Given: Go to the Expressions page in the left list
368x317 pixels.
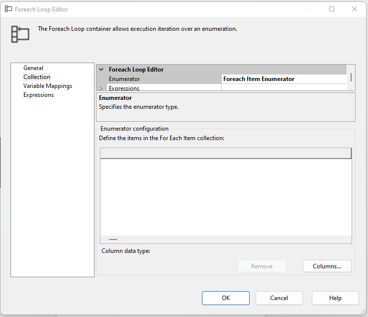Looking at the screenshot, I should coord(38,95).
